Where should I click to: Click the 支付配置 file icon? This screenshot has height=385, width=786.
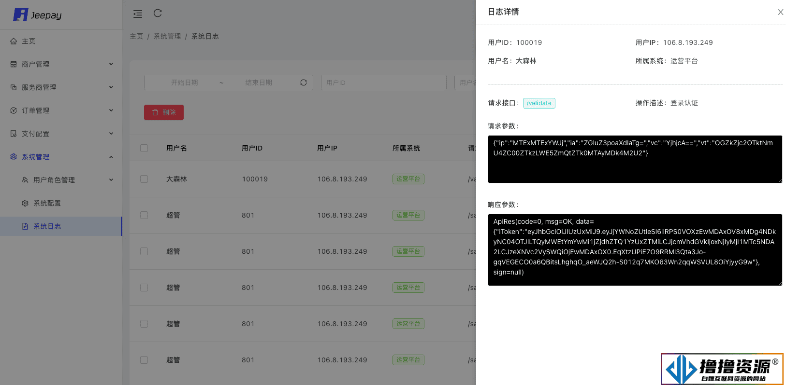pyautogui.click(x=14, y=134)
